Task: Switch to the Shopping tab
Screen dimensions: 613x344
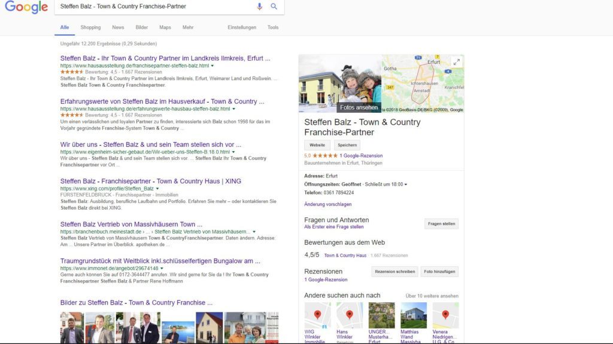Action: [91, 27]
